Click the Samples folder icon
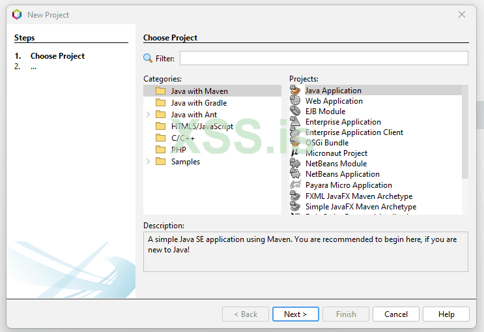Image resolution: width=484 pixels, height=332 pixels. (160, 161)
